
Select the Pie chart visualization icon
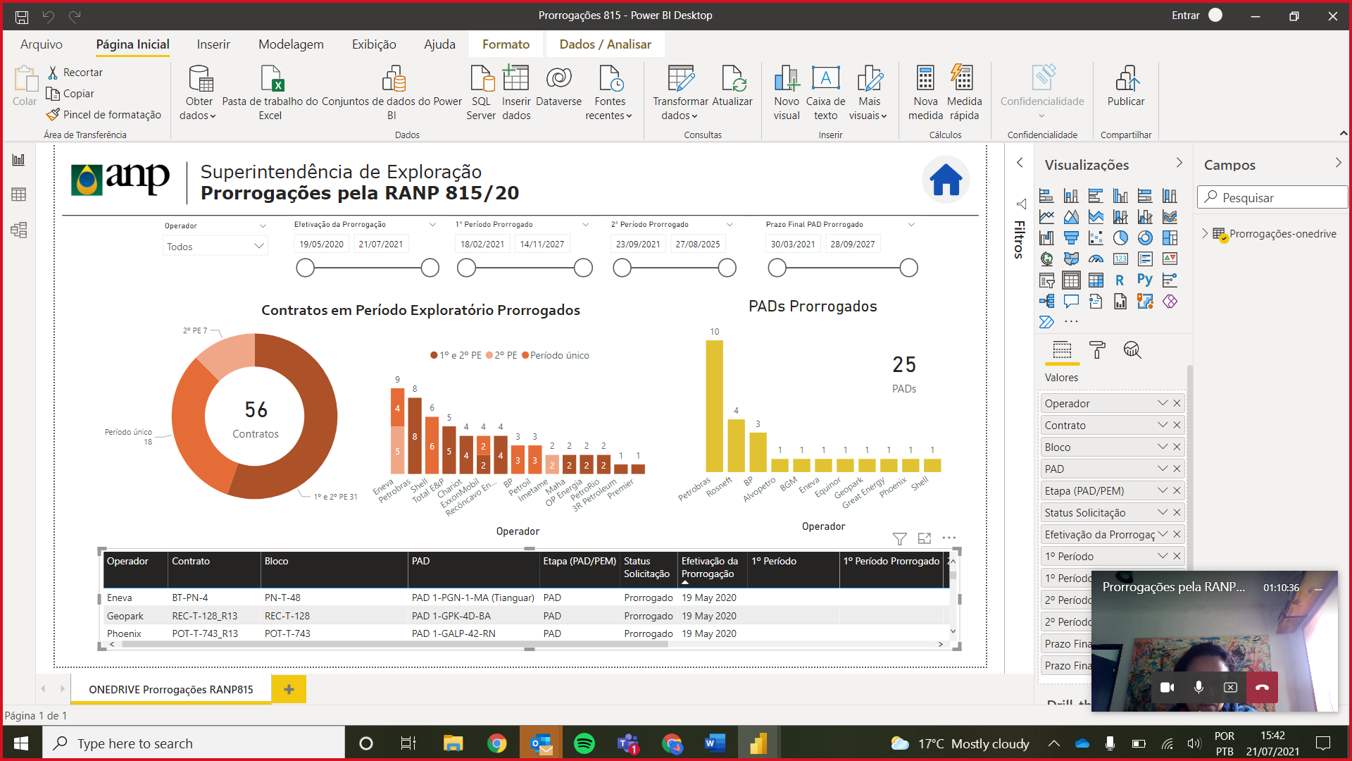coord(1120,238)
